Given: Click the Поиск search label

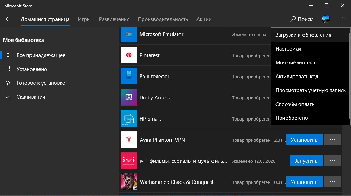Looking at the screenshot, I should (305, 19).
